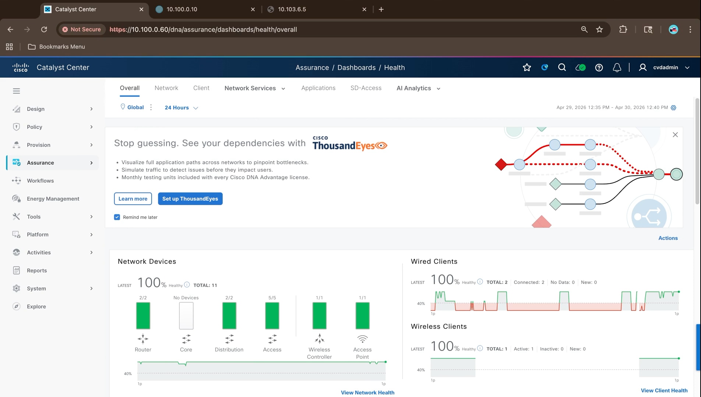Switch to the SD-Access tab
Viewport: 701px width, 397px height.
[366, 88]
